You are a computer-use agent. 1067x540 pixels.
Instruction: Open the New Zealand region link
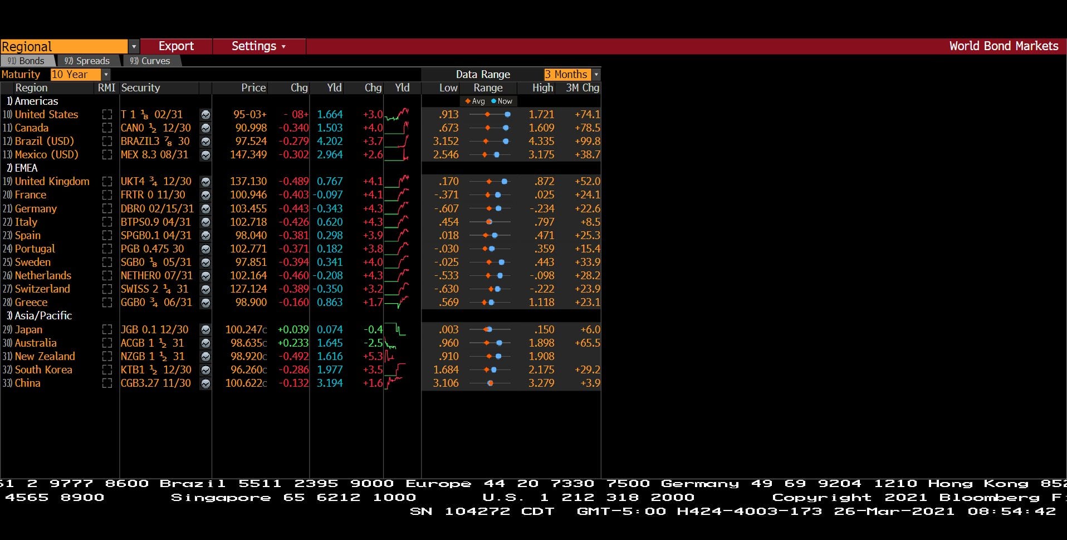(45, 356)
